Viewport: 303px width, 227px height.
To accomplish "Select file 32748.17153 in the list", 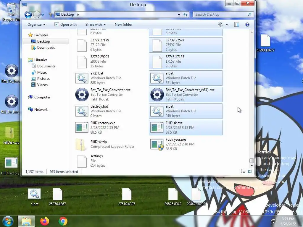I will click(186, 61).
